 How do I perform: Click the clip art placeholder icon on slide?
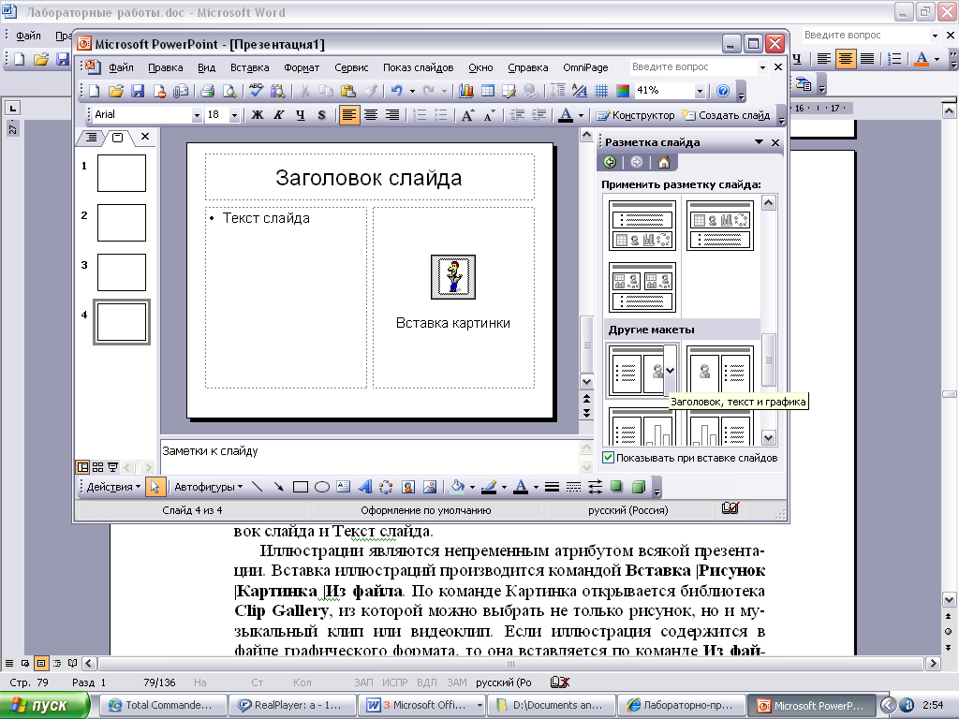click(x=453, y=277)
